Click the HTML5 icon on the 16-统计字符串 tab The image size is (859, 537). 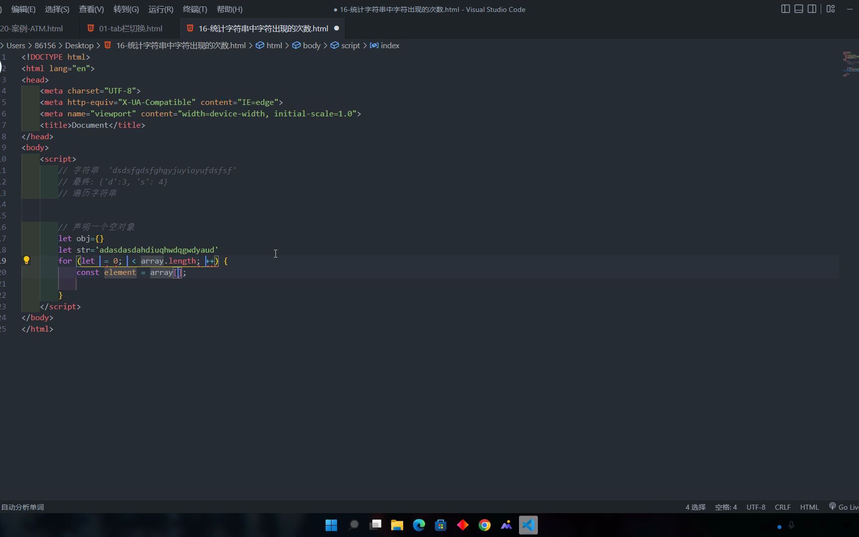[190, 28]
